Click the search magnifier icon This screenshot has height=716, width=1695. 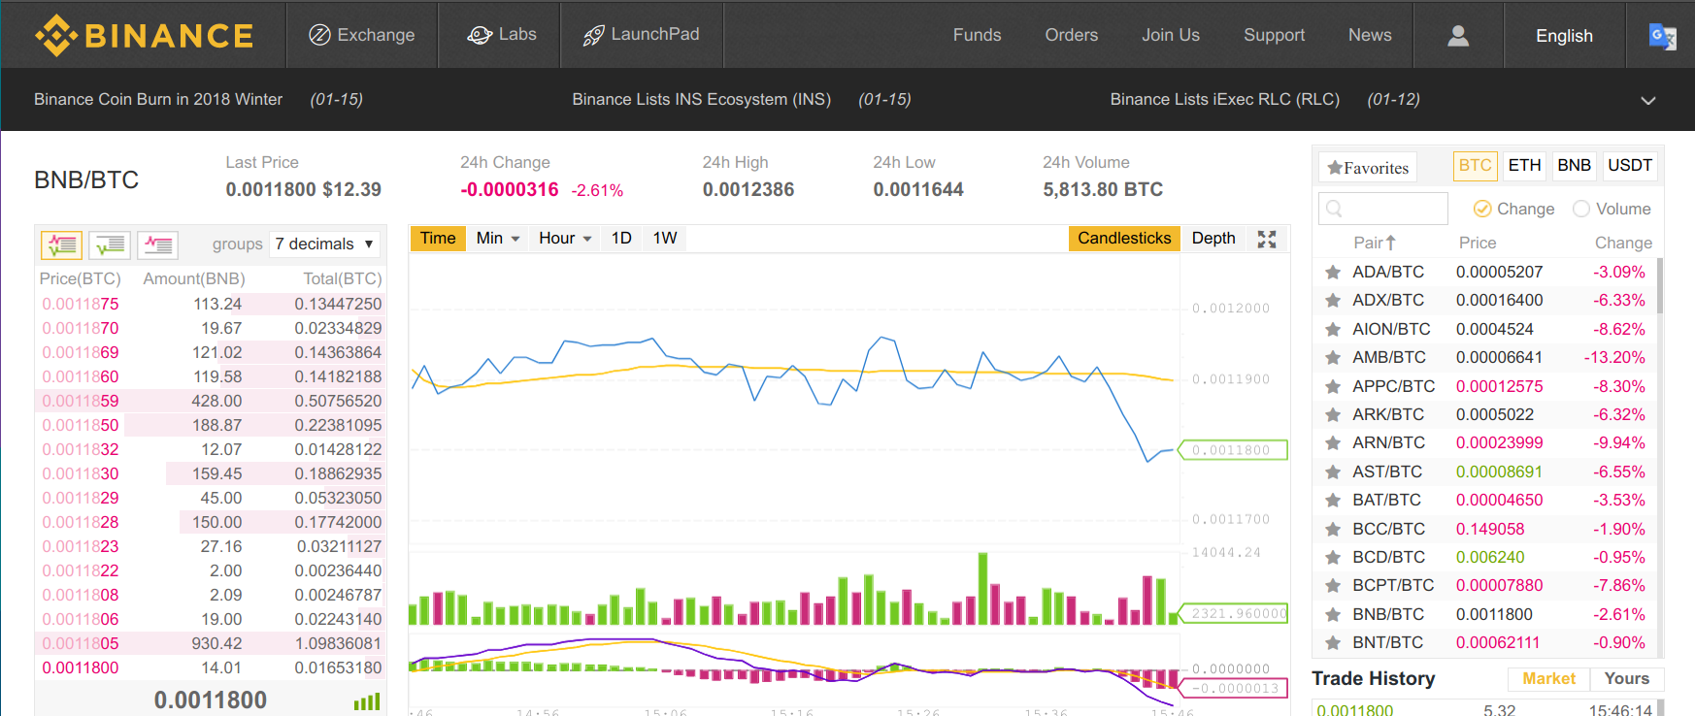point(1334,209)
